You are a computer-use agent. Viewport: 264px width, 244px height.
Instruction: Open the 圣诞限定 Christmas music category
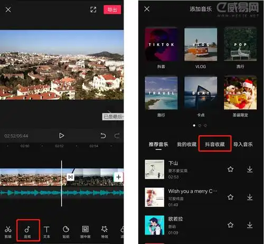pyautogui.click(x=240, y=96)
